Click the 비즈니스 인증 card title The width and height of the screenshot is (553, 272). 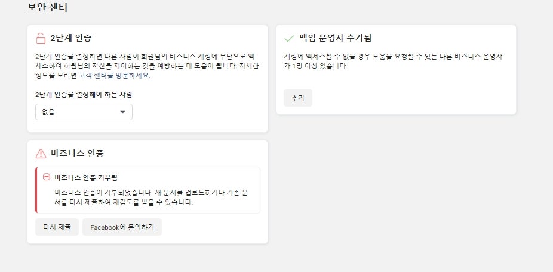tap(77, 153)
